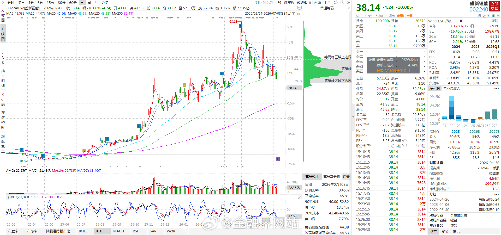Switch indicator to RSI
The height and width of the screenshot is (235, 501).
pyautogui.click(x=135, y=231)
